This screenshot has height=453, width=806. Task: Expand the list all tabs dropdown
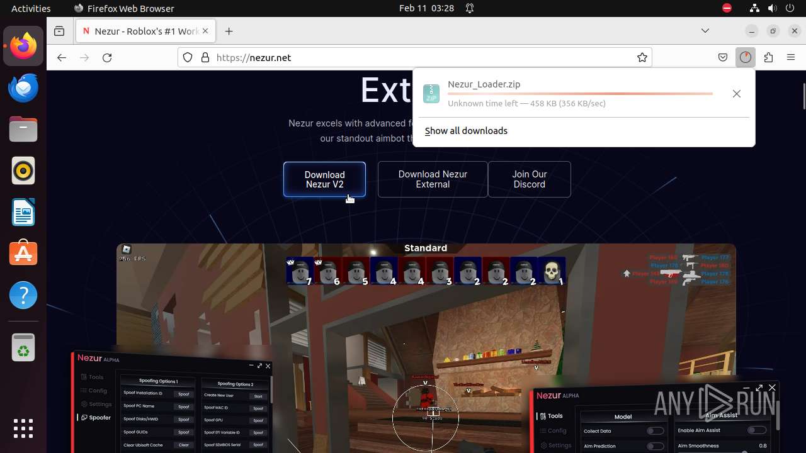tap(705, 31)
